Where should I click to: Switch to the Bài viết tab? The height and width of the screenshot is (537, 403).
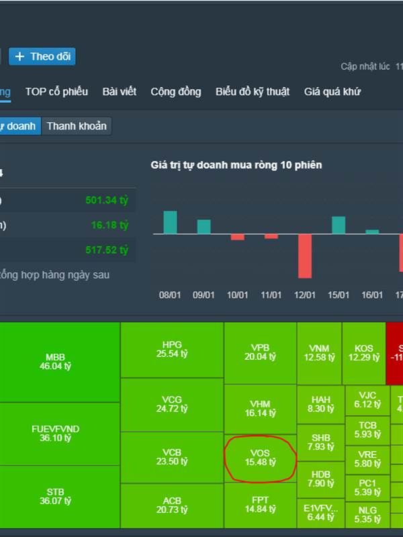(x=120, y=91)
